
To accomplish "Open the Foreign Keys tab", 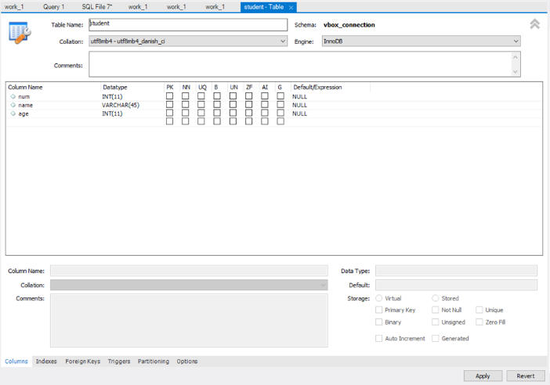I will point(82,362).
